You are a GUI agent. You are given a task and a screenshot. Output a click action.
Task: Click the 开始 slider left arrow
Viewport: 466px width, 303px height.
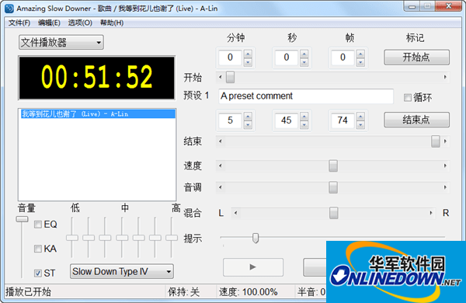click(x=221, y=78)
